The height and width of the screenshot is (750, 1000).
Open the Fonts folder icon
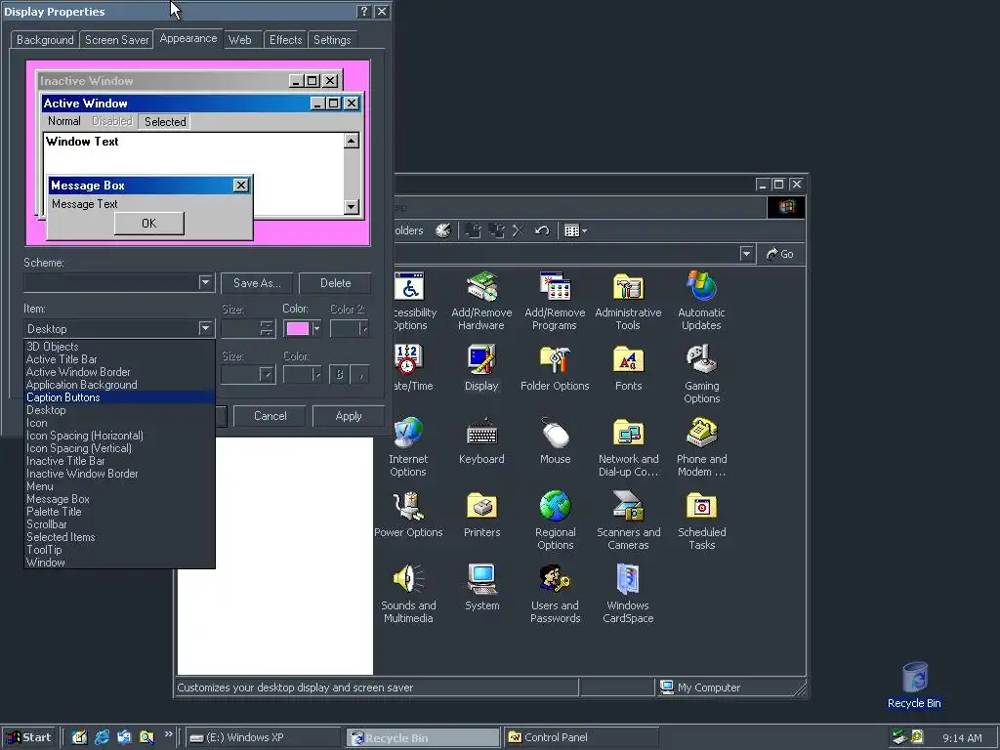click(628, 368)
